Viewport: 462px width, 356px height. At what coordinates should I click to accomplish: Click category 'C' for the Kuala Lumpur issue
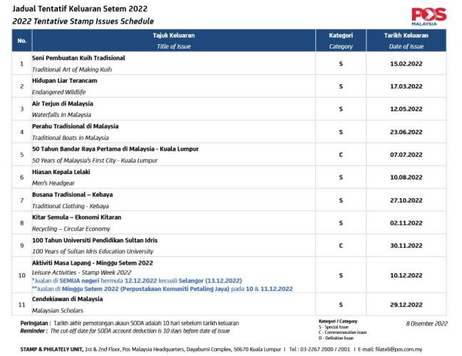(x=341, y=155)
